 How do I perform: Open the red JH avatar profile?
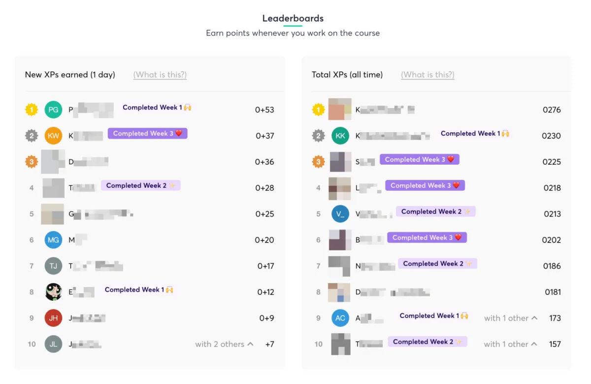[53, 318]
